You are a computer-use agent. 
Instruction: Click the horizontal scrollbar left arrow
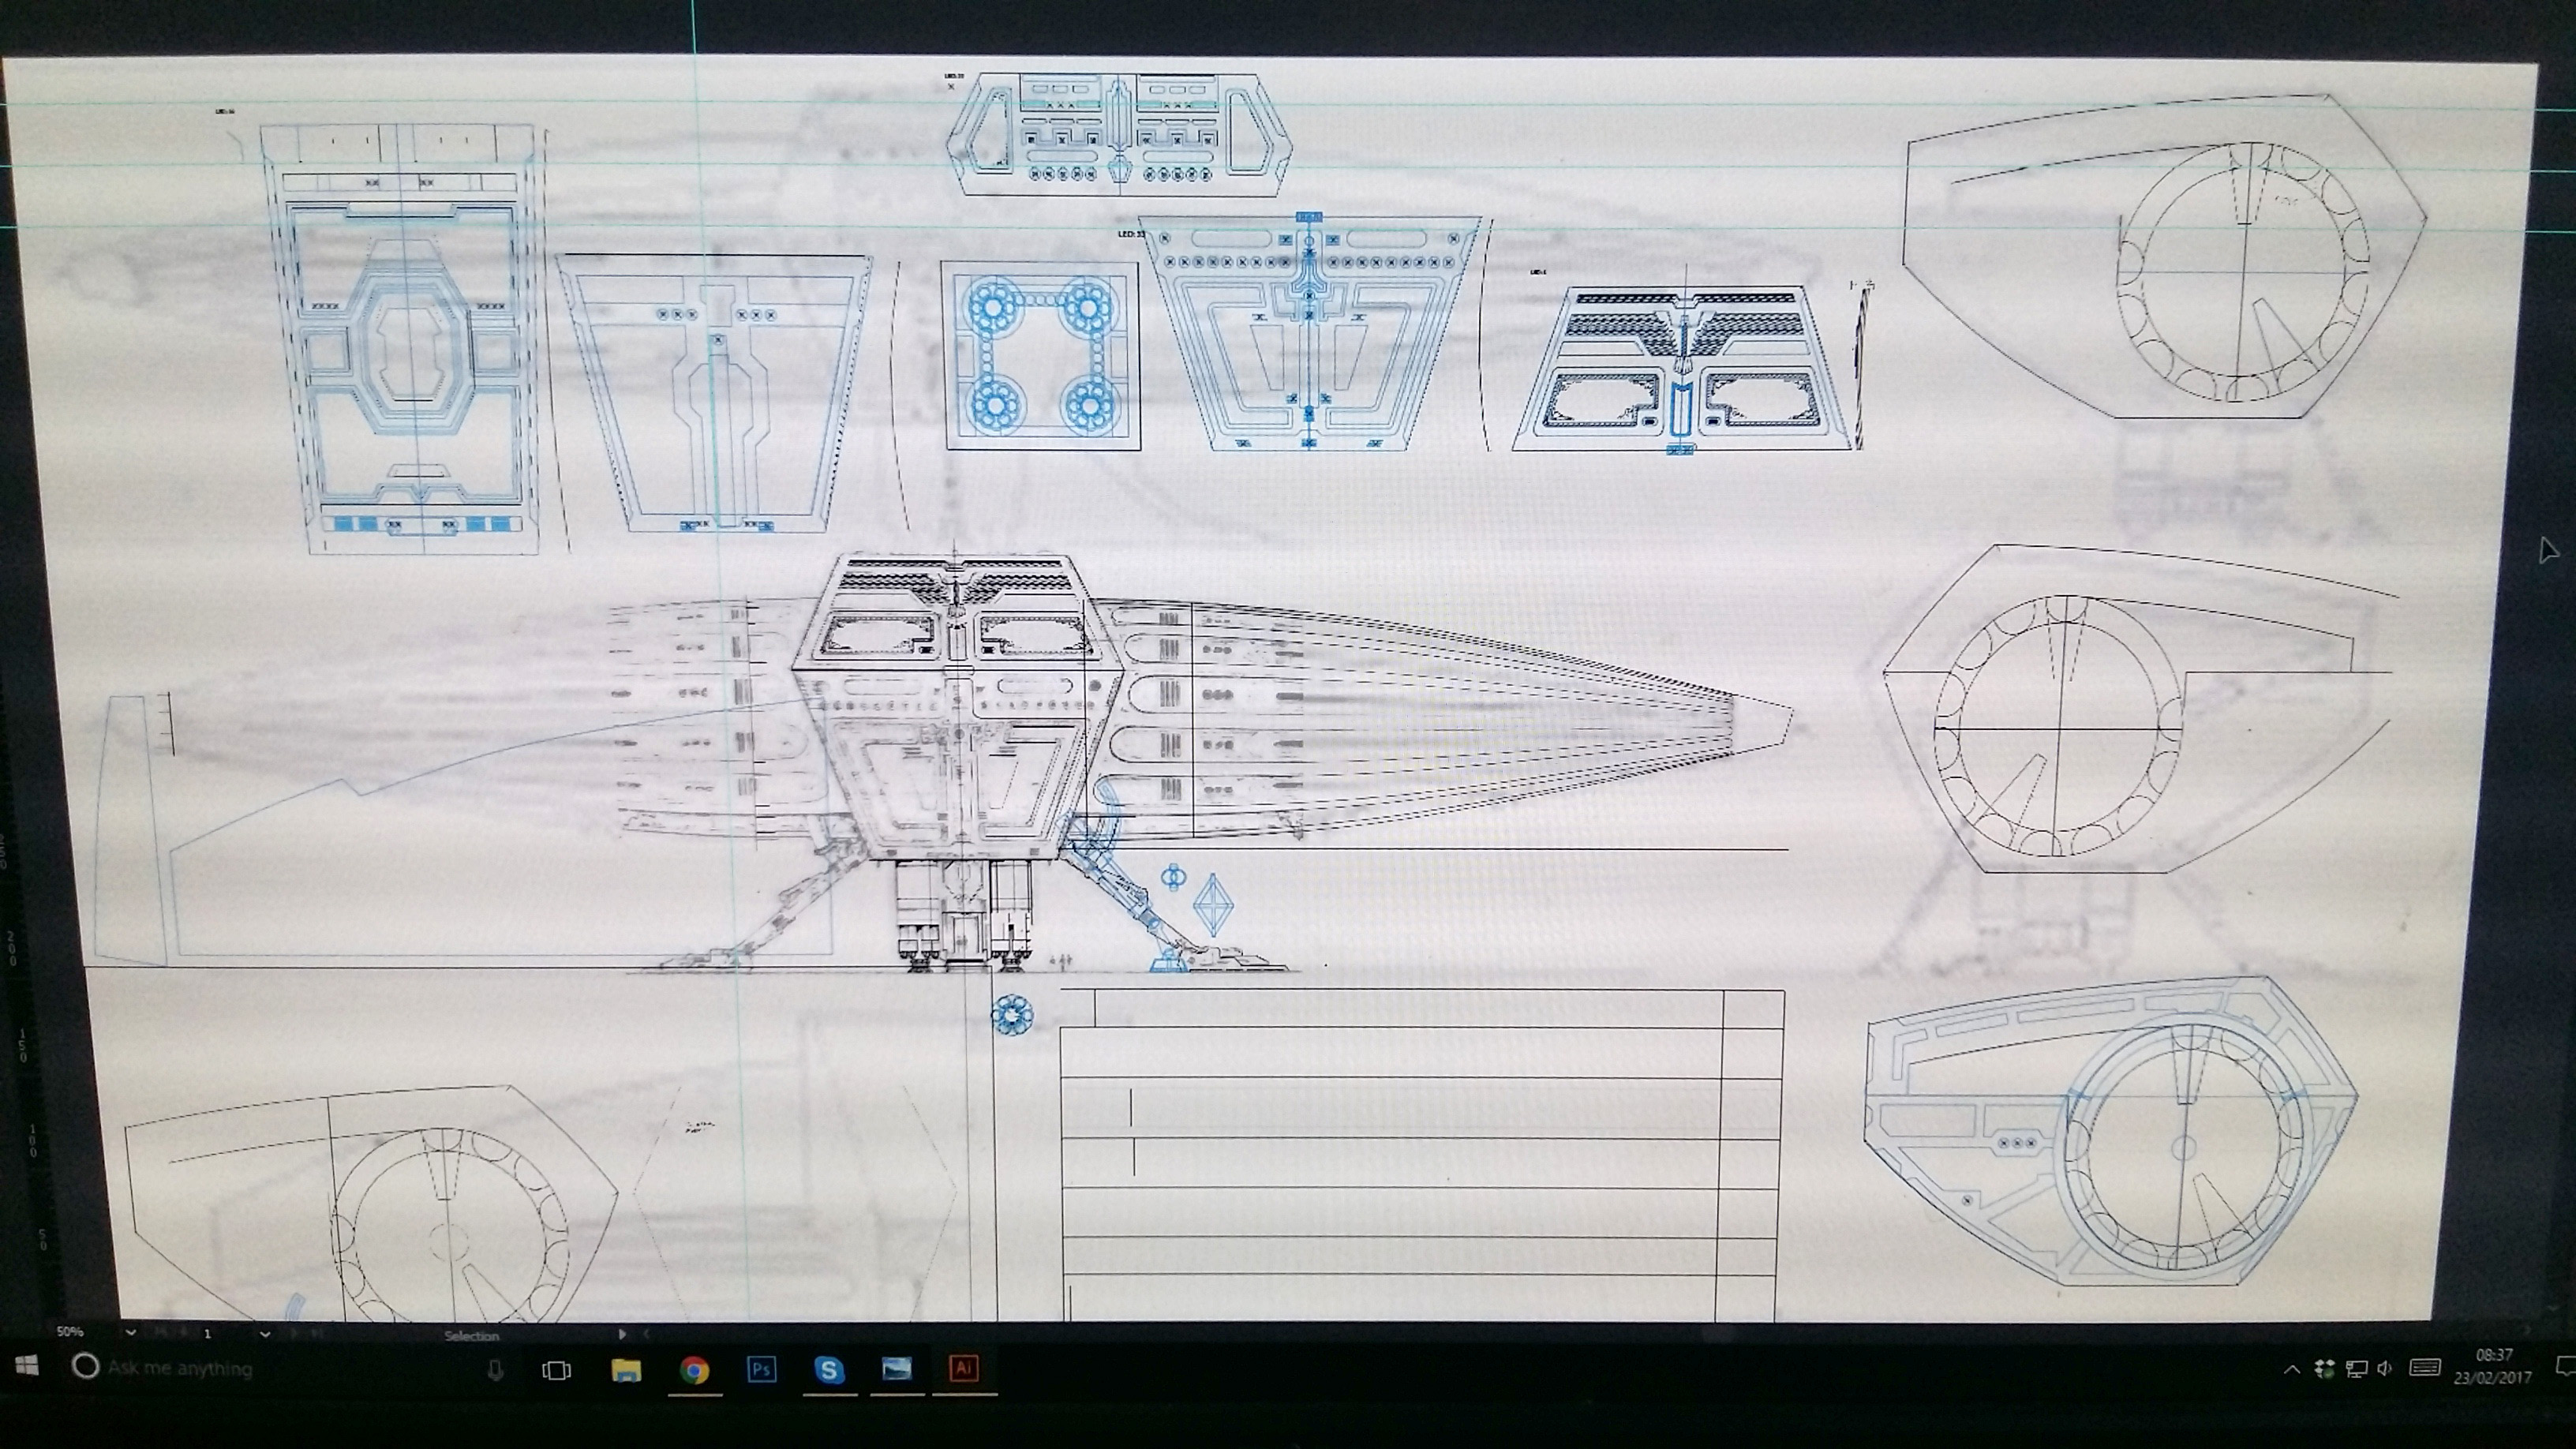coord(646,1335)
